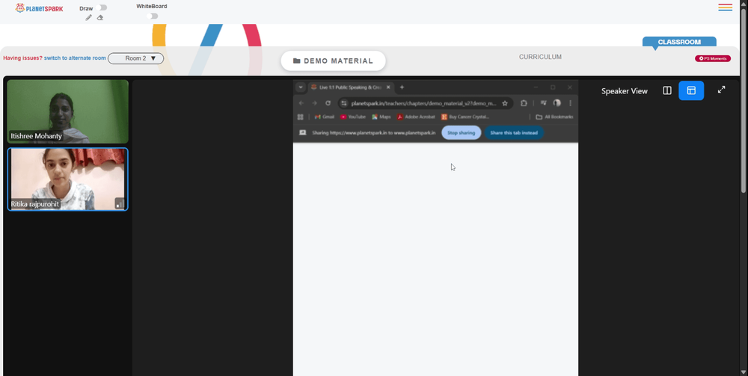The width and height of the screenshot is (748, 376).
Task: Open Chrome three-dot menu in shared browser
Action: click(570, 103)
